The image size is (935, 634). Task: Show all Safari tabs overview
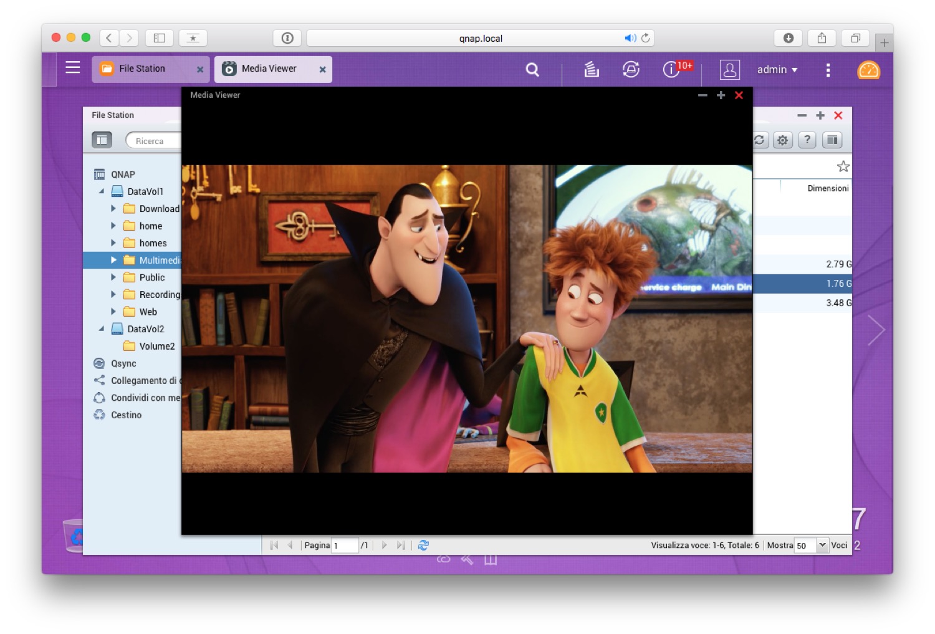[856, 38]
